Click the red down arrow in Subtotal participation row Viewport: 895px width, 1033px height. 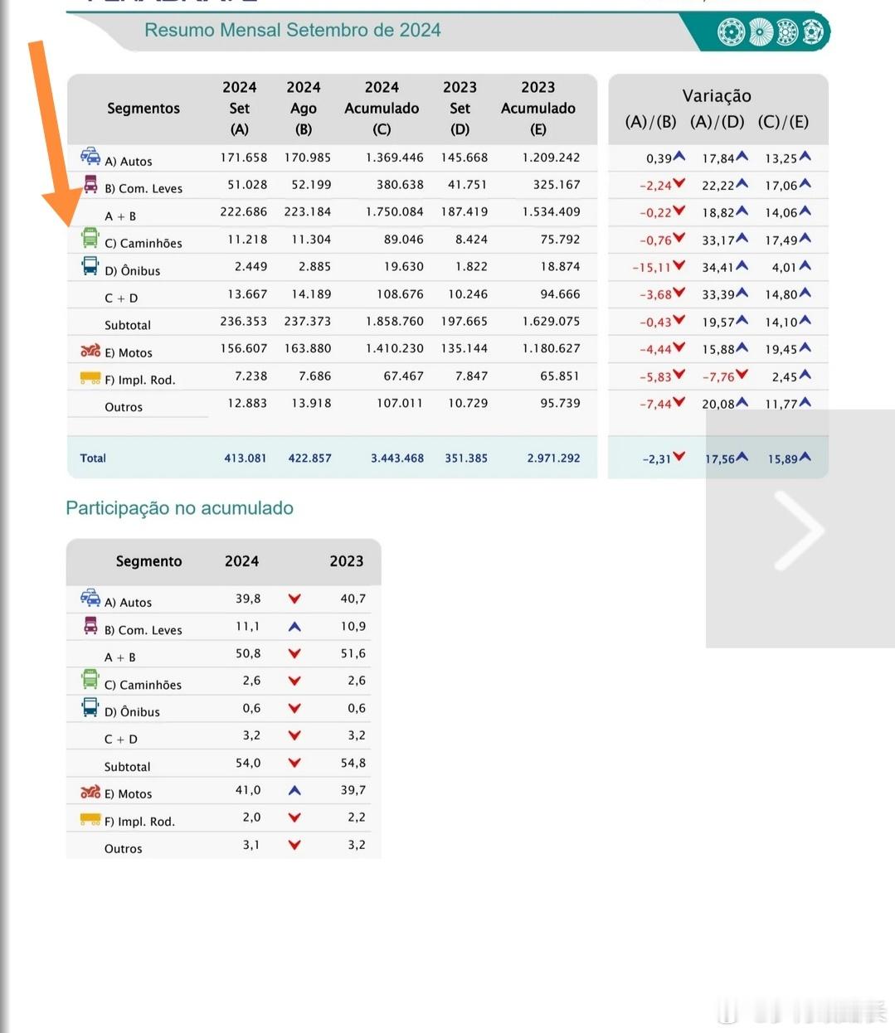[x=294, y=763]
